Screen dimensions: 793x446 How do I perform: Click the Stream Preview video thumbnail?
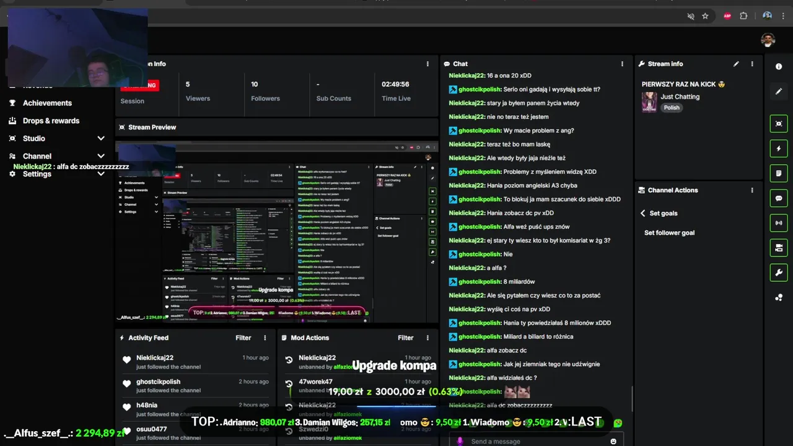tap(277, 232)
